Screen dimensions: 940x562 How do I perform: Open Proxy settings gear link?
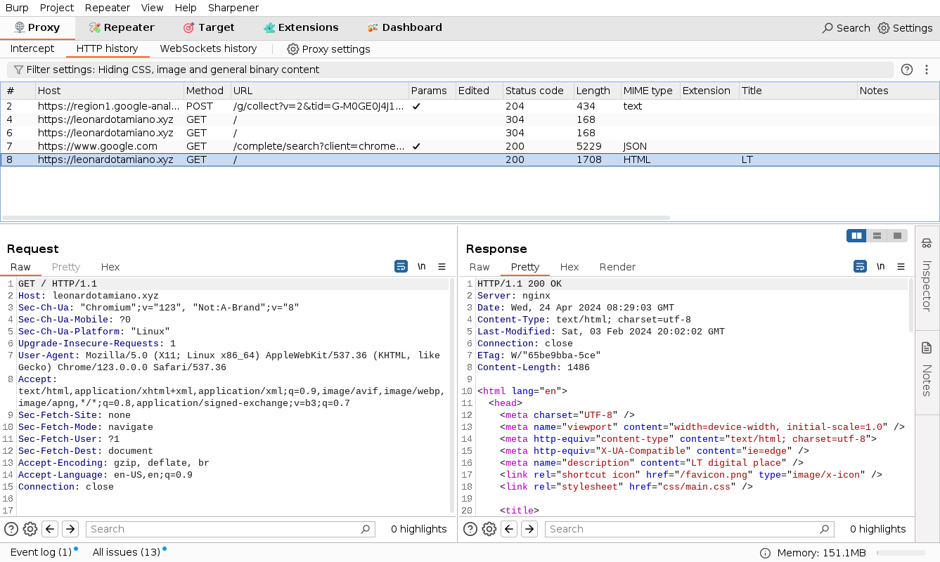(x=328, y=49)
